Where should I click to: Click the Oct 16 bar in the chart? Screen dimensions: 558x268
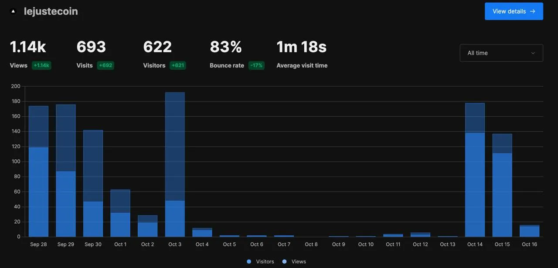[x=530, y=231]
